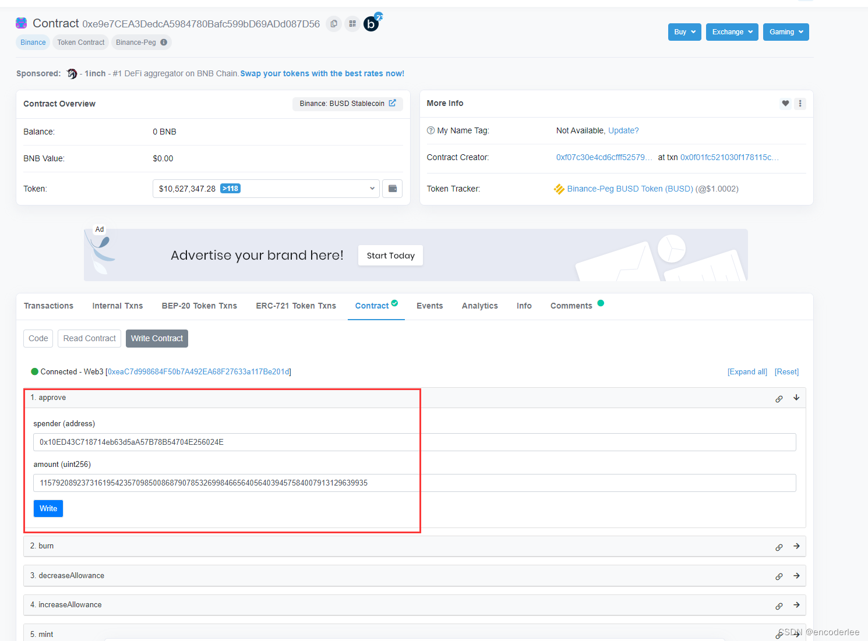Open the ERC-721 Token Txns tab
The image size is (868, 641).
(x=296, y=306)
